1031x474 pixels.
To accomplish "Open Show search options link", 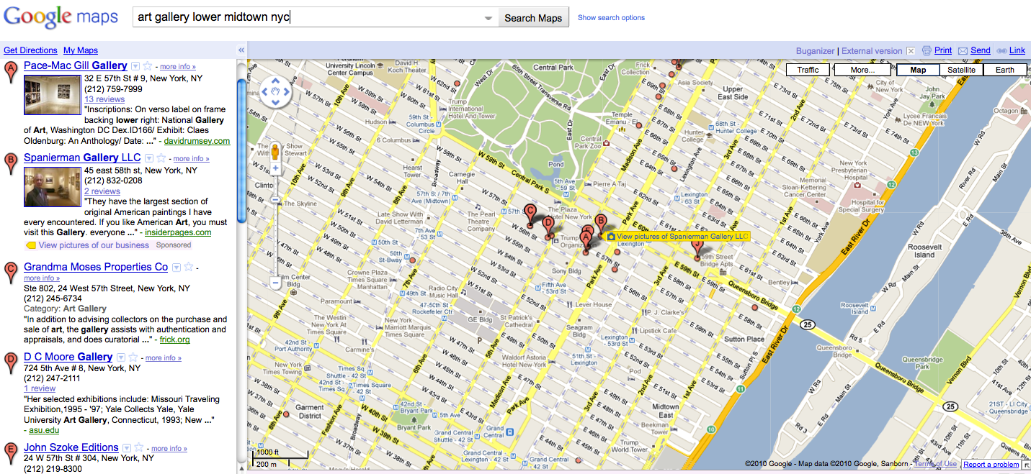I will [611, 18].
